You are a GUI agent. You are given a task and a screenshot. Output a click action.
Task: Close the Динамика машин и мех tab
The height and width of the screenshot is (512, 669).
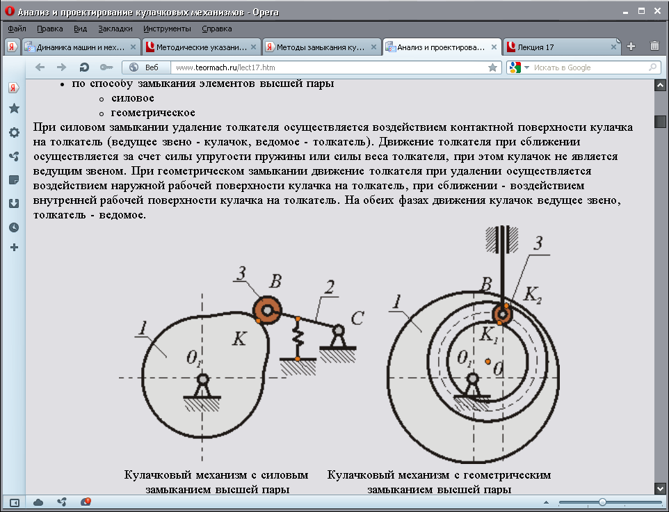[133, 47]
